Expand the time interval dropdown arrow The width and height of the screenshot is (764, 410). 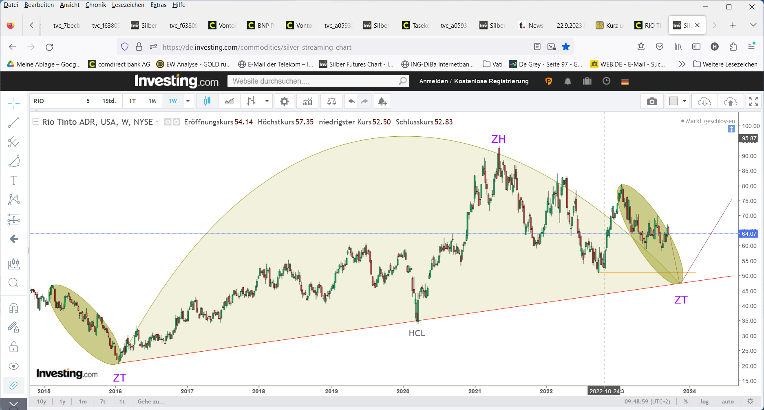coord(188,101)
